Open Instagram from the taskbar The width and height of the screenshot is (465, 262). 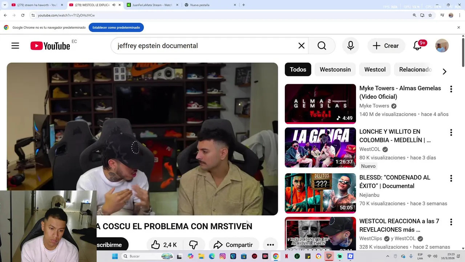(x=222, y=256)
